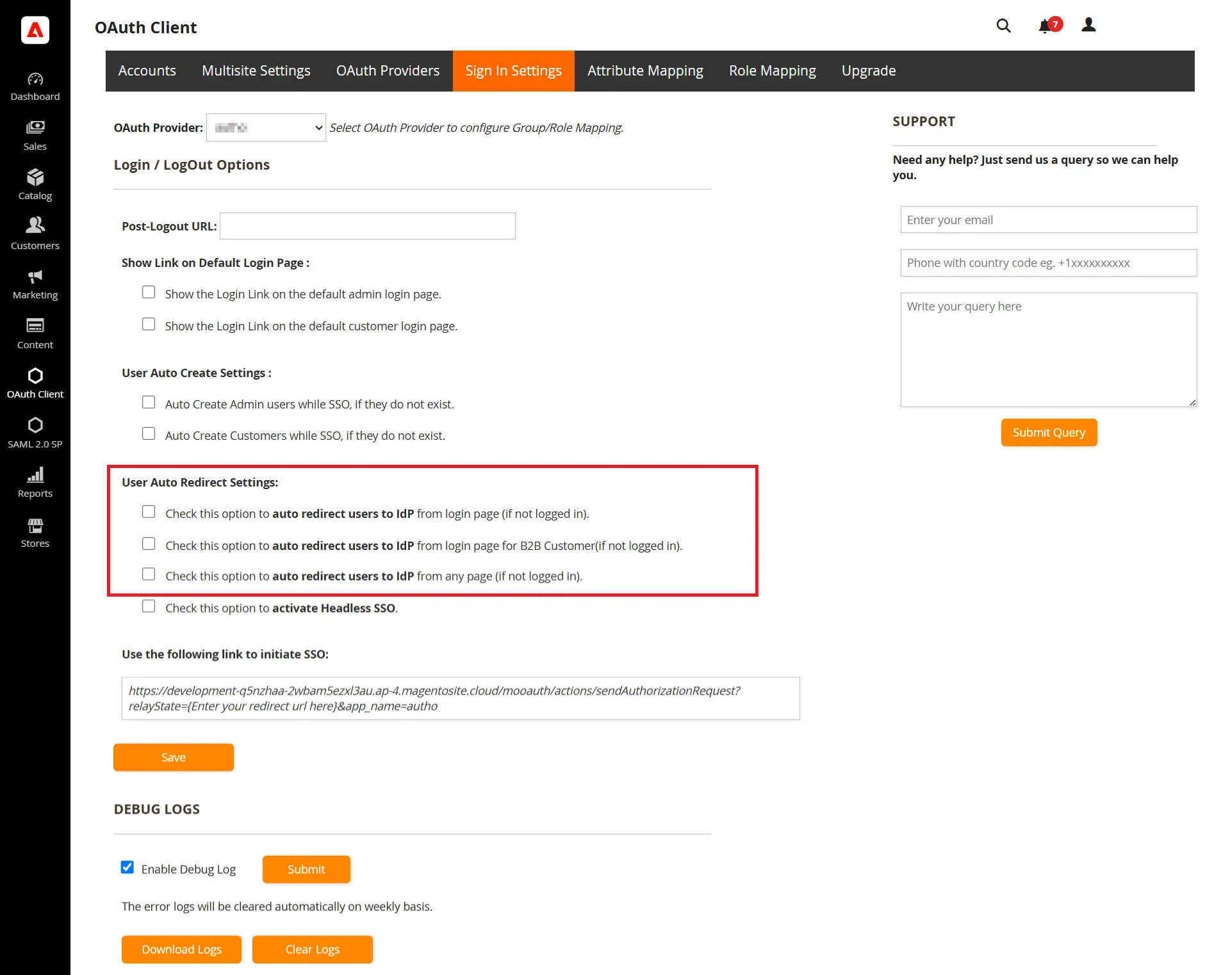The image size is (1230, 975).
Task: Open the Upgrade tab
Action: 869,71
